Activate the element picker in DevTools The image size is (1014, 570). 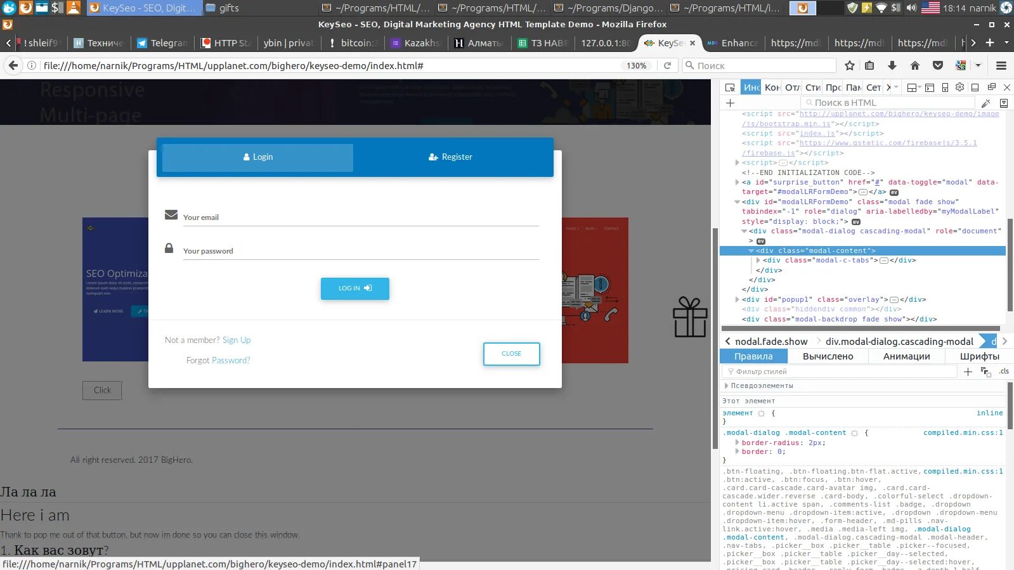(731, 87)
